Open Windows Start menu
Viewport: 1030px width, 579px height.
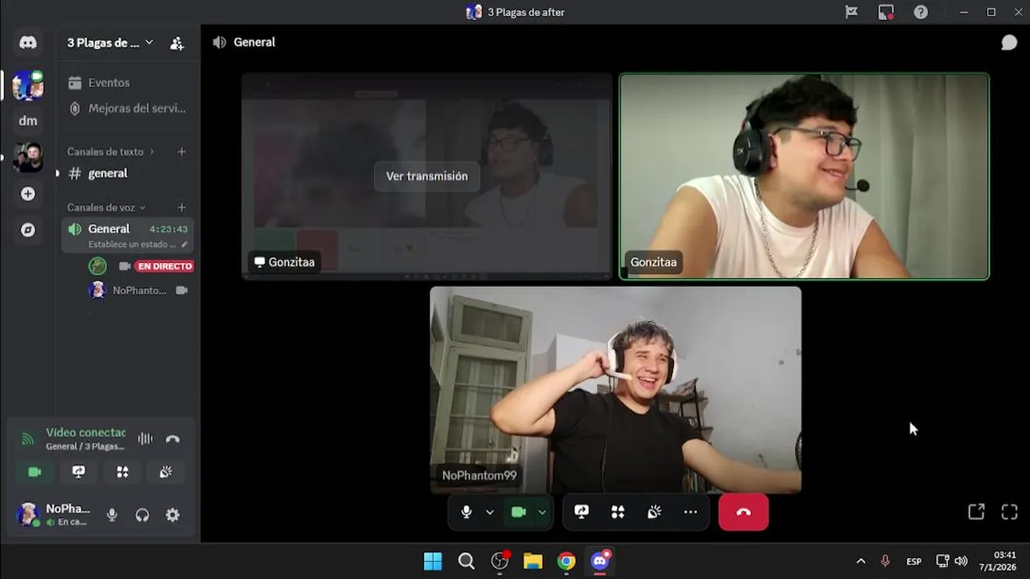click(433, 561)
